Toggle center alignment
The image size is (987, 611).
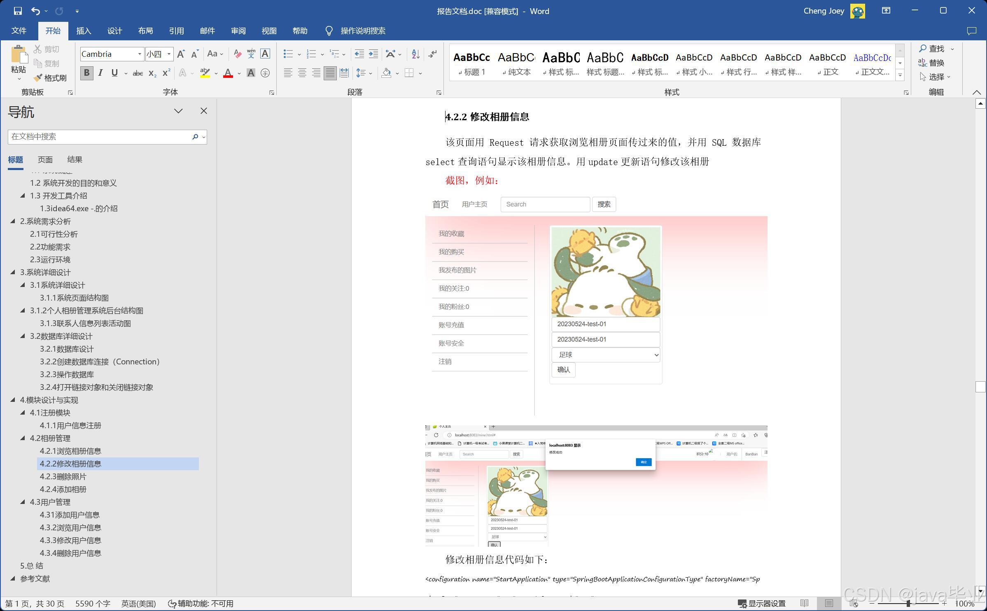point(302,73)
